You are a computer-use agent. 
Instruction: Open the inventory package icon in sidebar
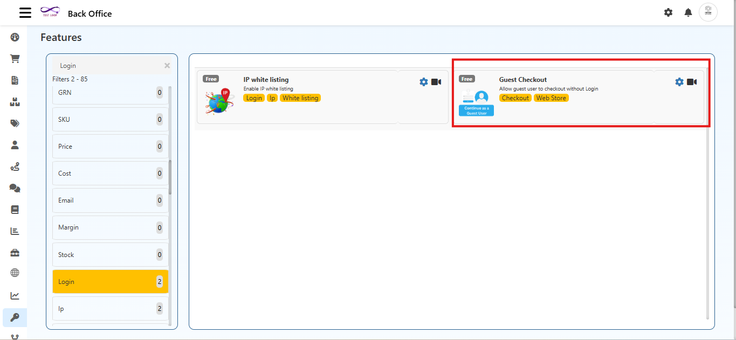coord(15,101)
